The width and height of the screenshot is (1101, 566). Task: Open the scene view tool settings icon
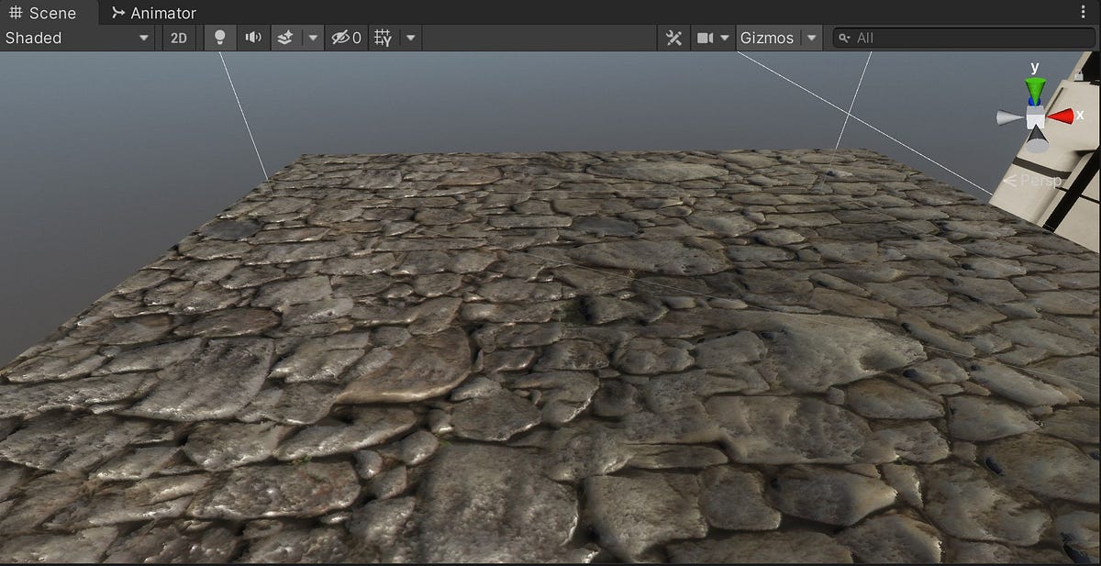[674, 38]
